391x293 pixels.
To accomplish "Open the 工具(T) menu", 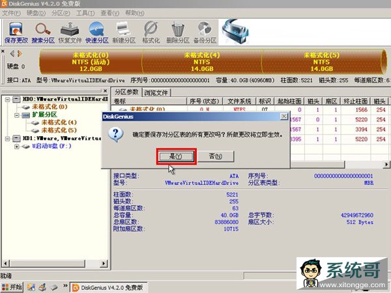I will tap(85, 13).
